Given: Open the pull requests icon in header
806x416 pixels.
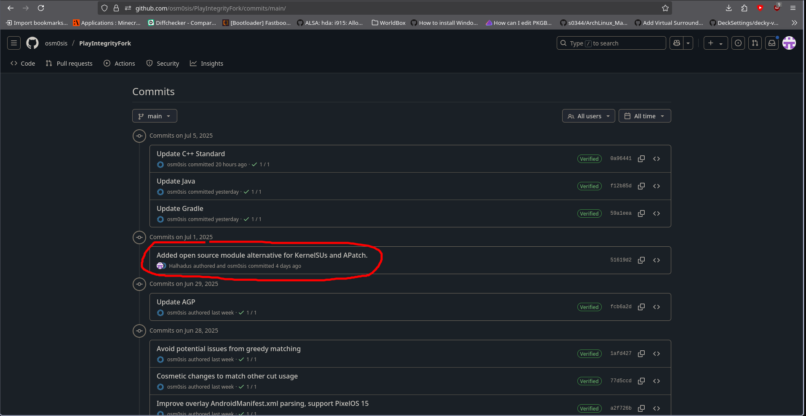Looking at the screenshot, I should 755,43.
